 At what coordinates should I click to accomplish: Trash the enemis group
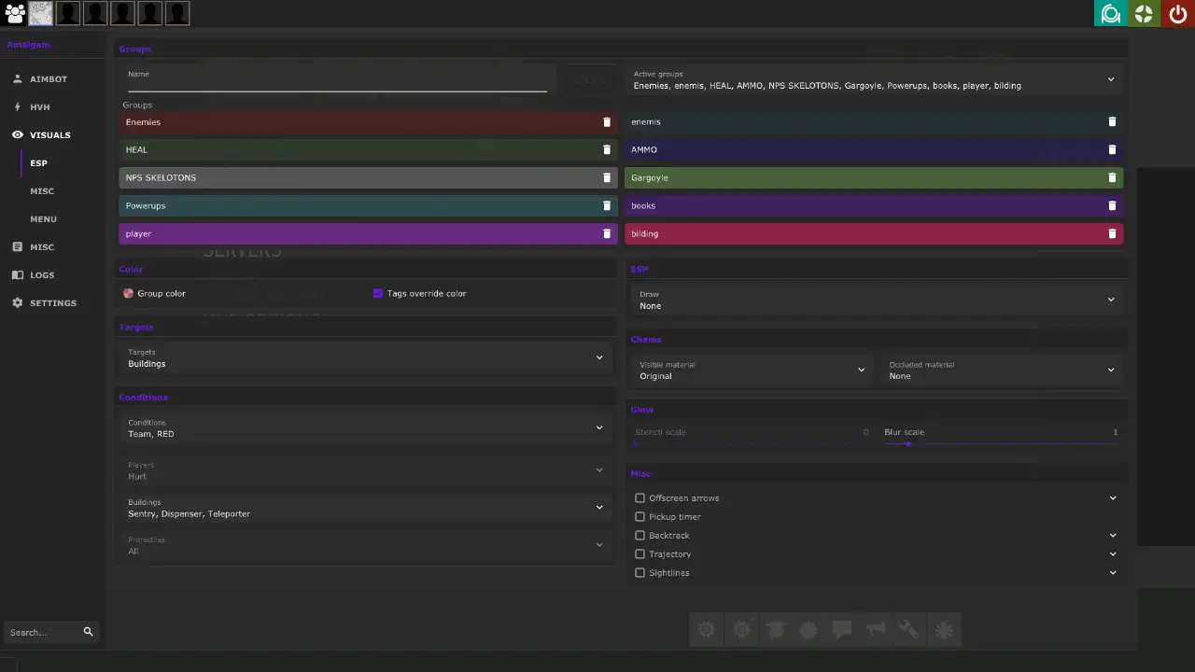[x=1112, y=122]
